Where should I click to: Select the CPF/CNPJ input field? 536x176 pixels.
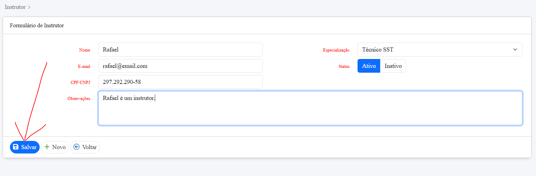[x=180, y=82]
